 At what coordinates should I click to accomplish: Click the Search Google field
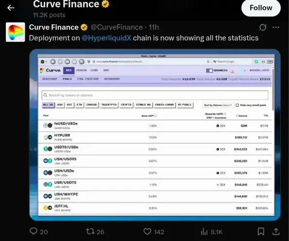[232, 61]
